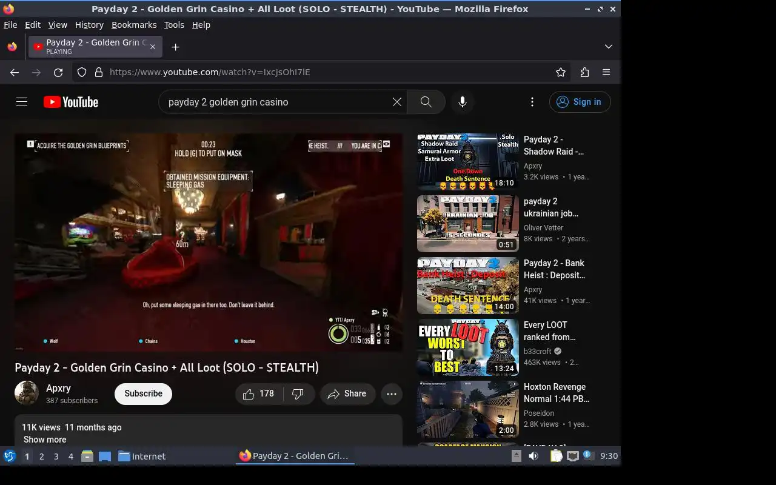Reload the current page
Screen dimensions: 776x485
click(x=58, y=72)
